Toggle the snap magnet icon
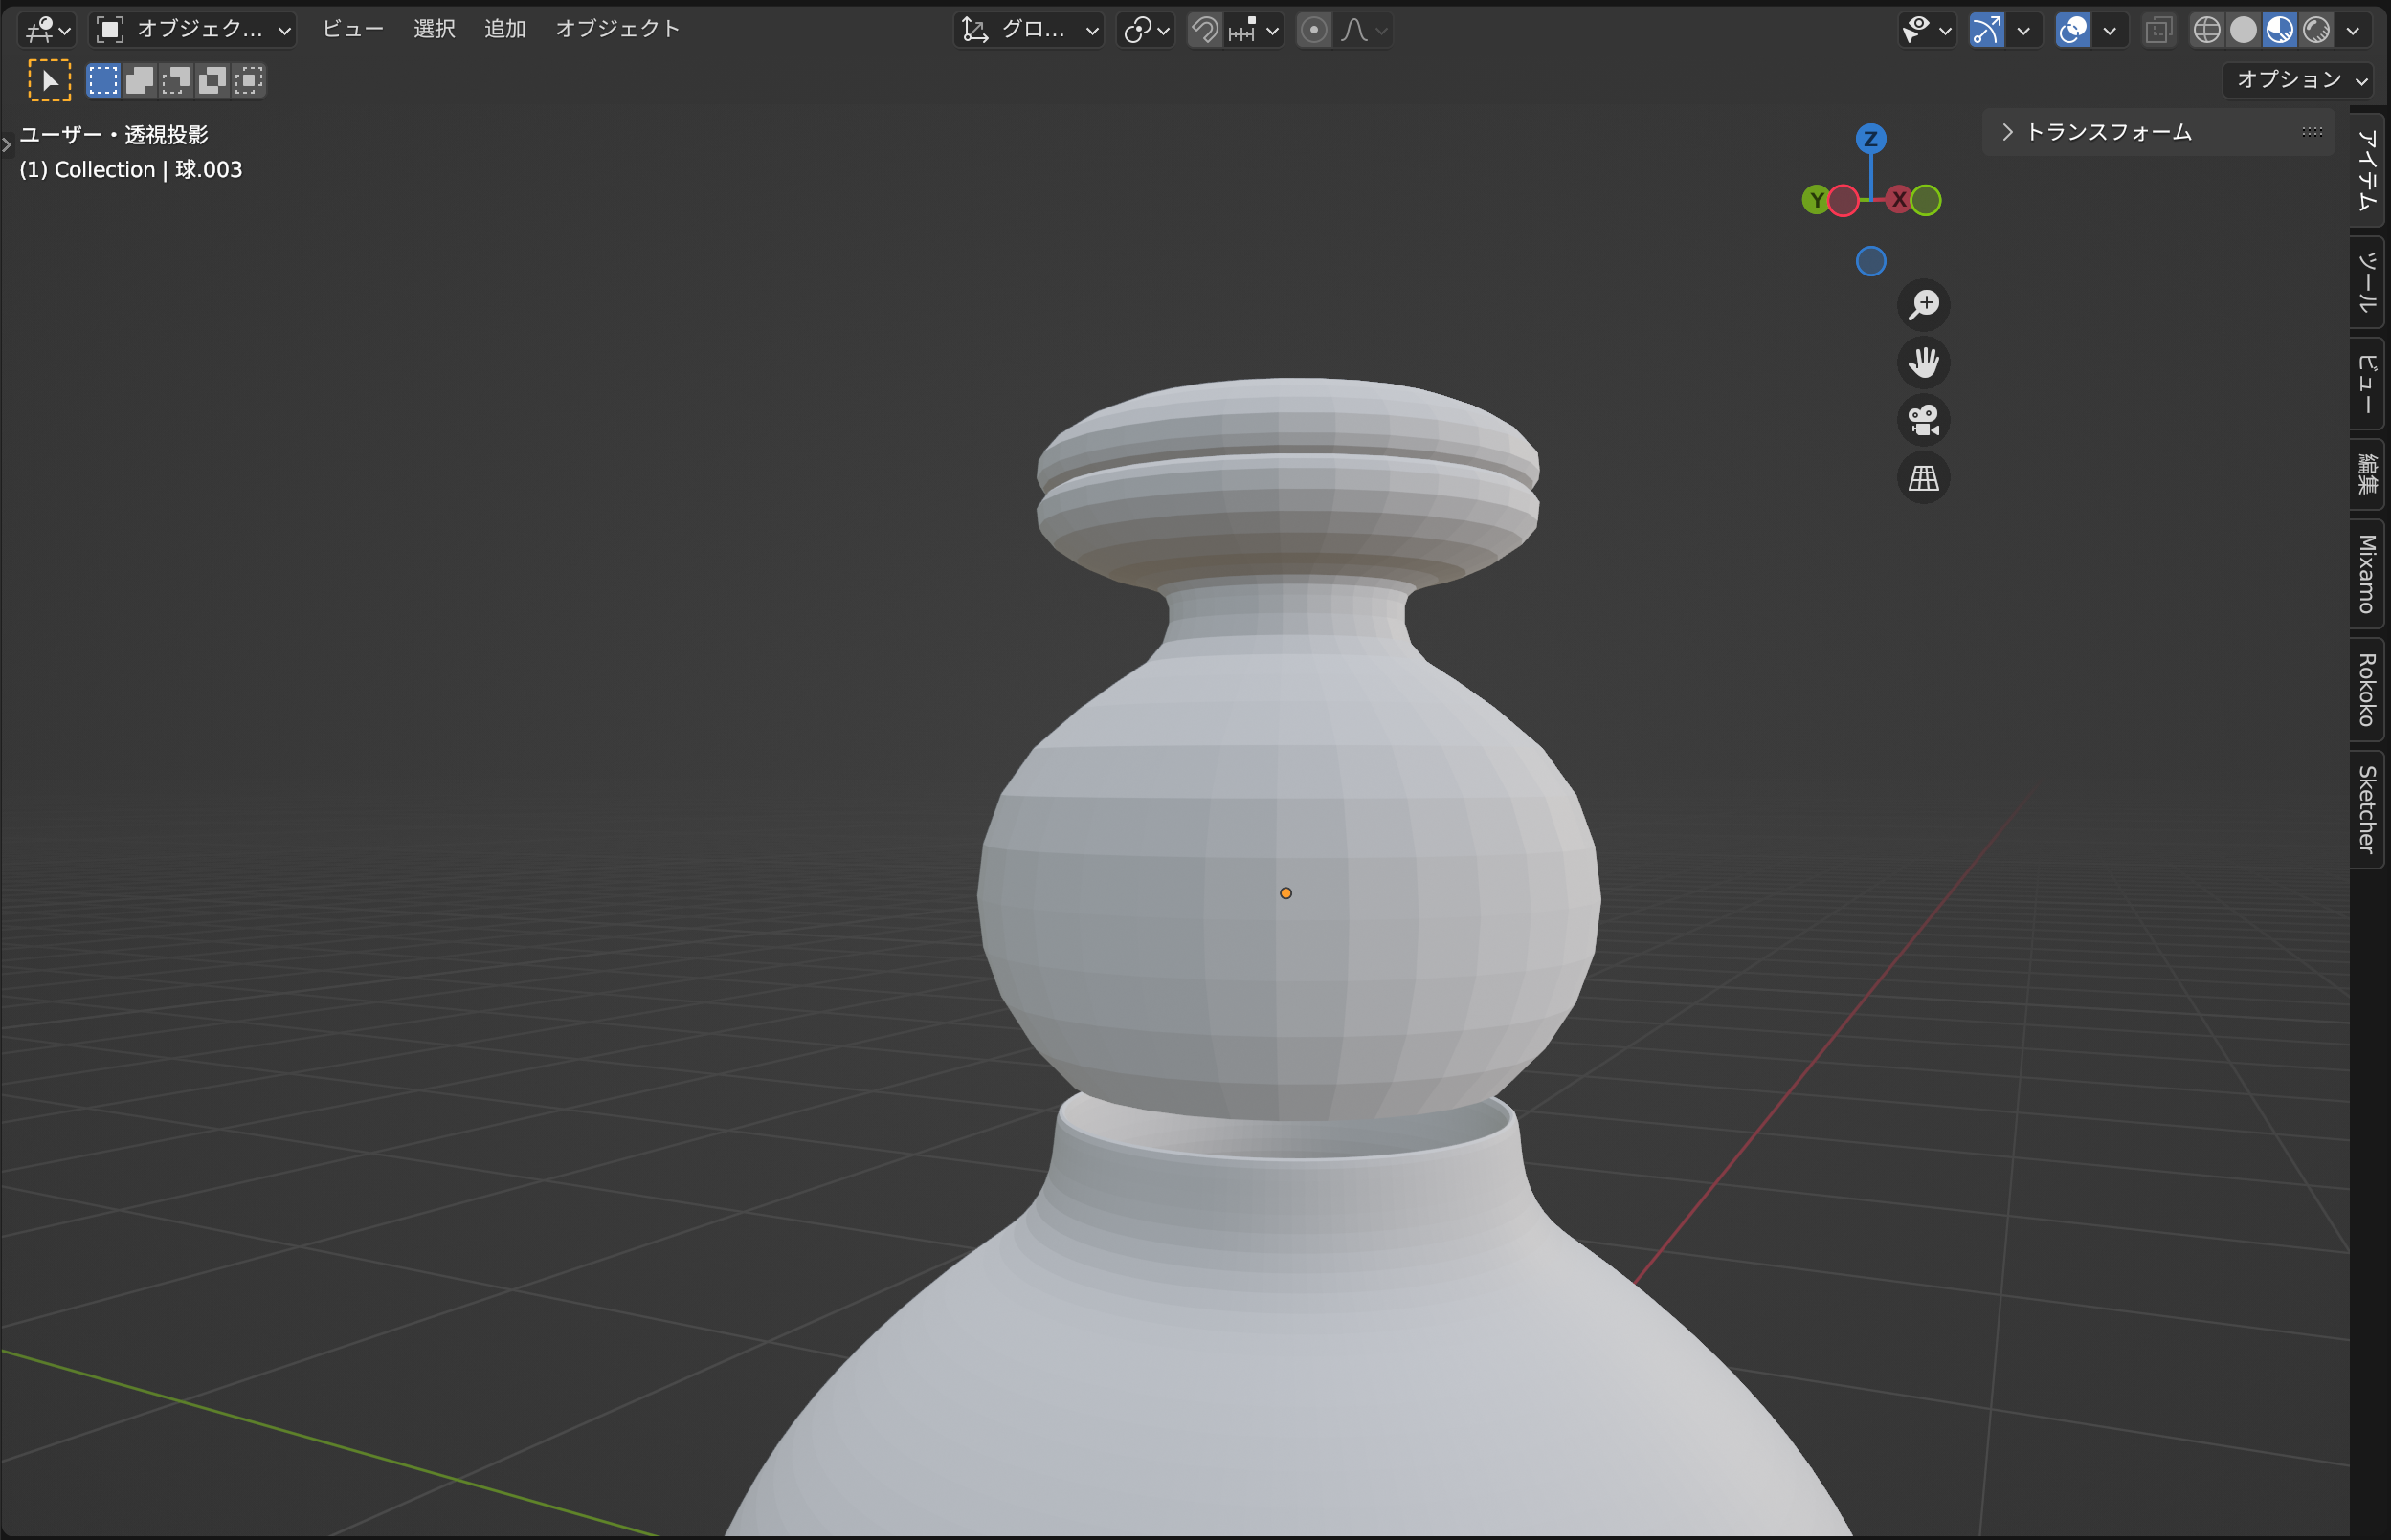2391x1540 pixels. tap(1204, 30)
